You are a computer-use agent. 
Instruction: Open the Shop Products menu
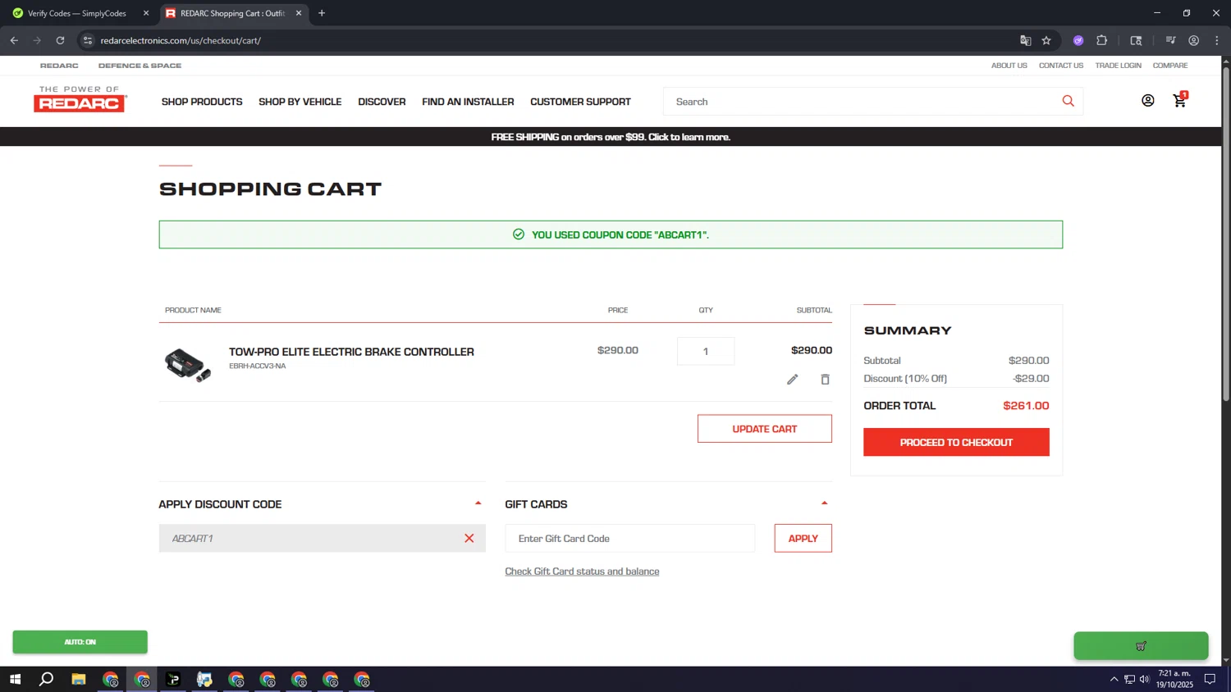pyautogui.click(x=202, y=102)
